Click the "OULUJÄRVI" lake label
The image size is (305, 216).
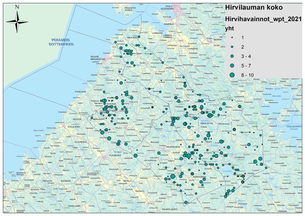pyautogui.click(x=294, y=126)
